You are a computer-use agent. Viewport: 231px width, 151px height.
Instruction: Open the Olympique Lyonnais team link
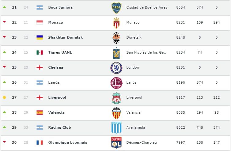[x=67, y=142]
